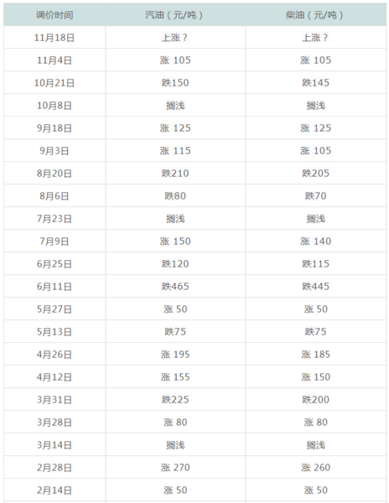
Task: Click diesel 涨 140 in 7月9日 row
Action: pos(315,241)
